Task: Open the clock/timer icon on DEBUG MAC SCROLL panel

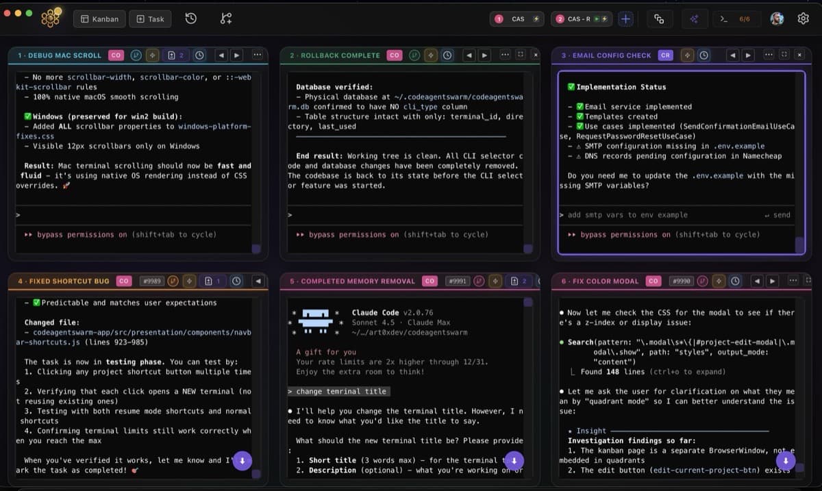Action: [199, 55]
